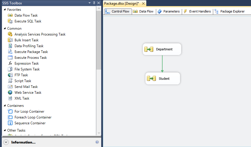Screen dimensions: 251x147
Task: Click the 'Data Flow Task' text
Action: click(26, 15)
